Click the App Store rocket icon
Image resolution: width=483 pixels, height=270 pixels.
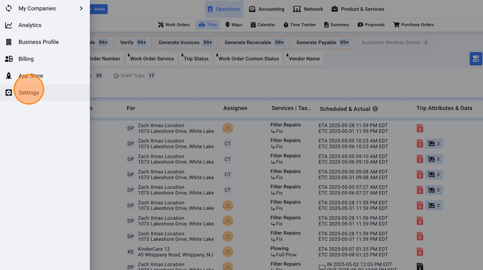(9, 76)
